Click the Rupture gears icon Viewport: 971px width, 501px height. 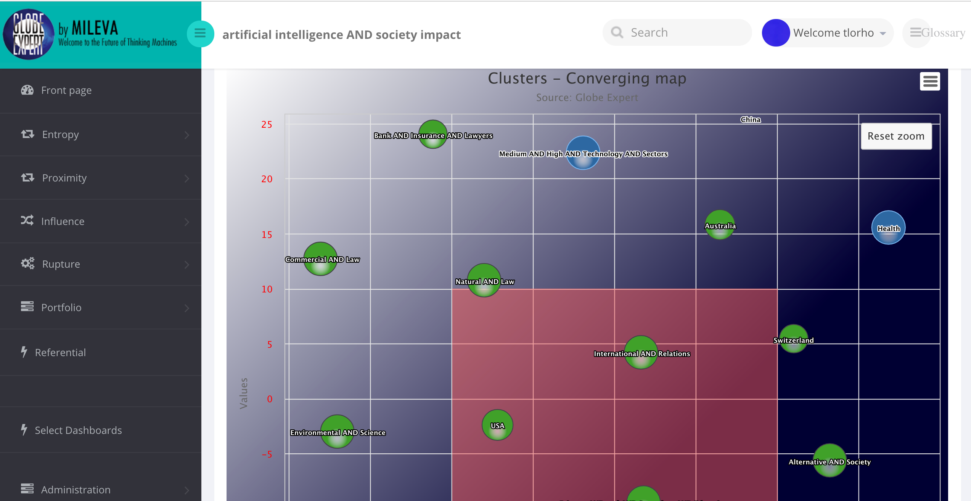click(x=27, y=263)
